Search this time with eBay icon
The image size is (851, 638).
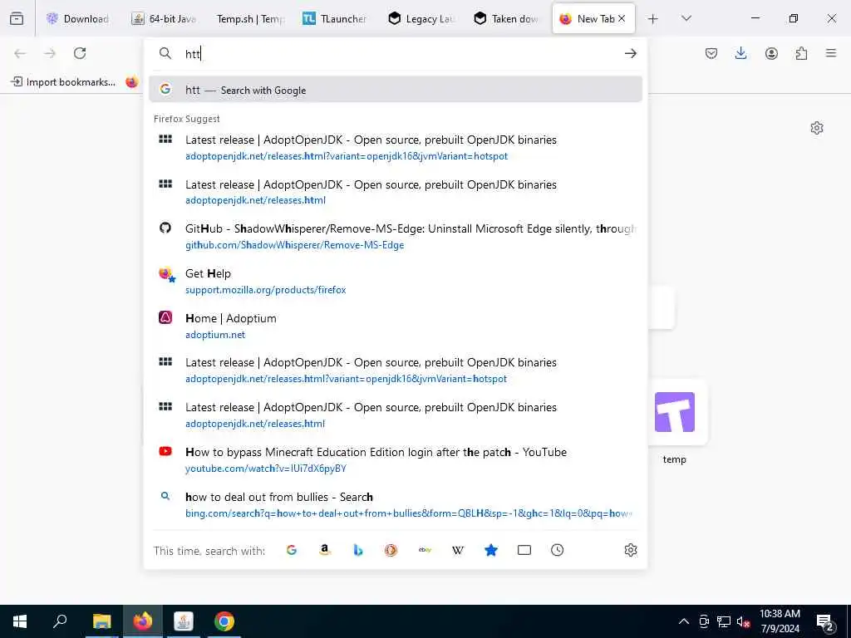tap(425, 550)
